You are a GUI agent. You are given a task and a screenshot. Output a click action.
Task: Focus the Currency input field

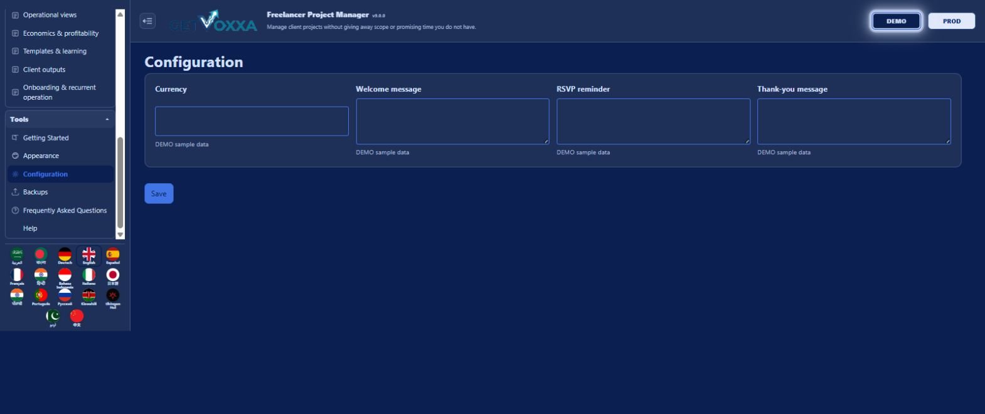click(252, 121)
